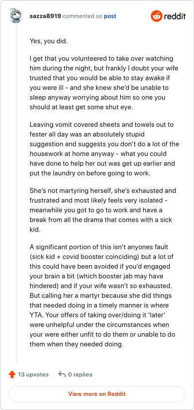Click the reddit wordmark text
Image resolution: width=194 pixels, height=410 pixels.
pos(175,17)
